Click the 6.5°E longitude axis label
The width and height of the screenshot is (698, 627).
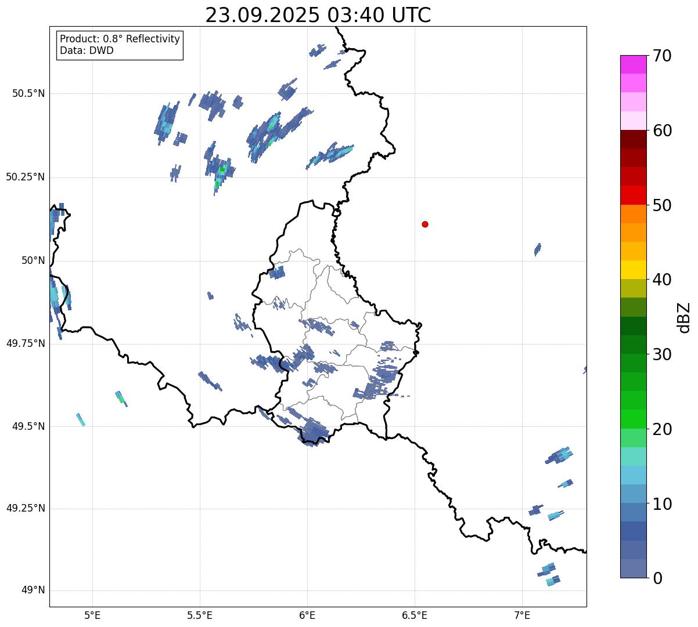(x=415, y=615)
